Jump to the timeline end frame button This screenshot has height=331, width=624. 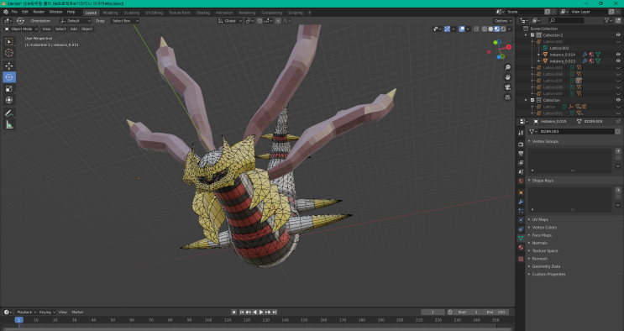coord(274,313)
